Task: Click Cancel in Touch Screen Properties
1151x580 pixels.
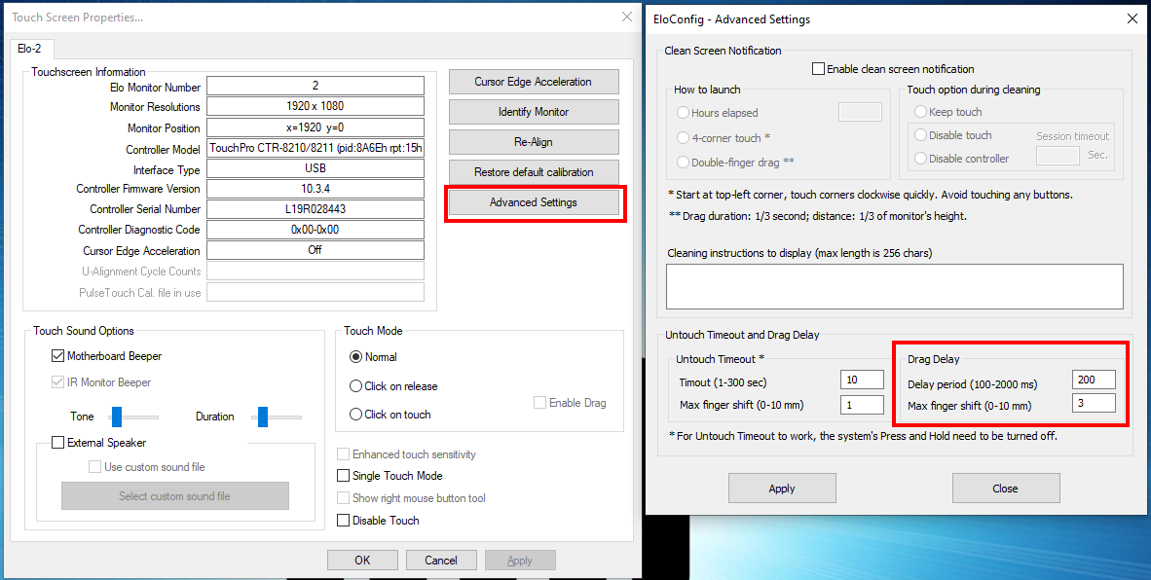Action: click(441, 561)
